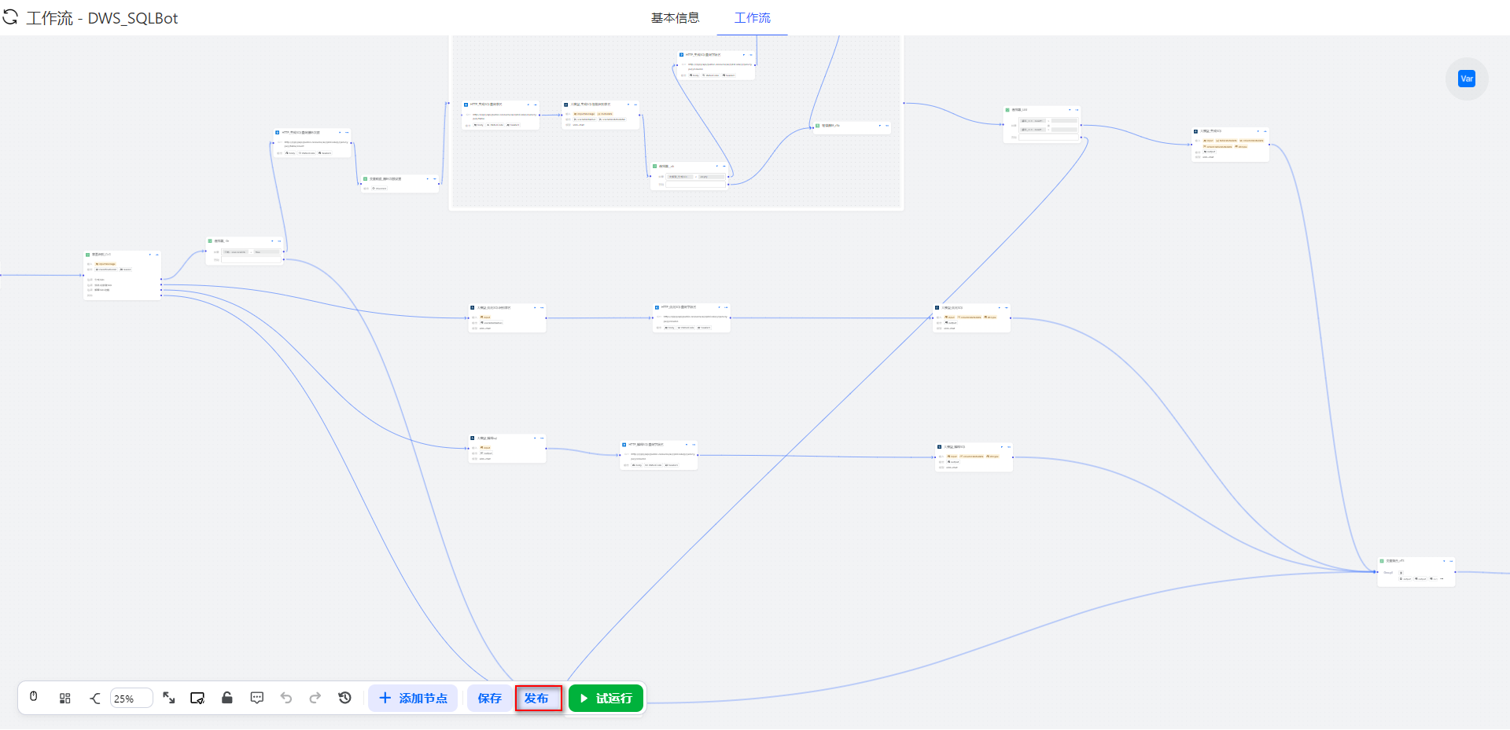Open the edge line style icon

[95, 698]
